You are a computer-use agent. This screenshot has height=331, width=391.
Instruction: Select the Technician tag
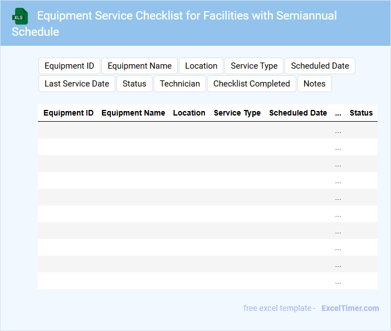[x=179, y=84]
